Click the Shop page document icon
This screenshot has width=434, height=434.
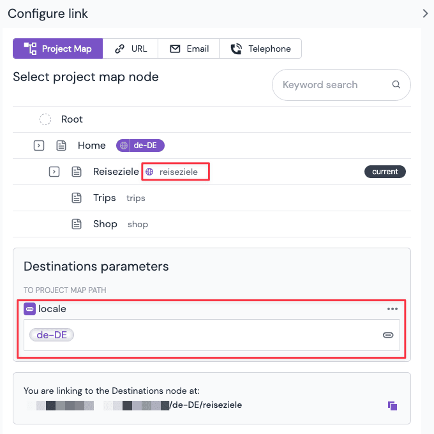coord(77,224)
